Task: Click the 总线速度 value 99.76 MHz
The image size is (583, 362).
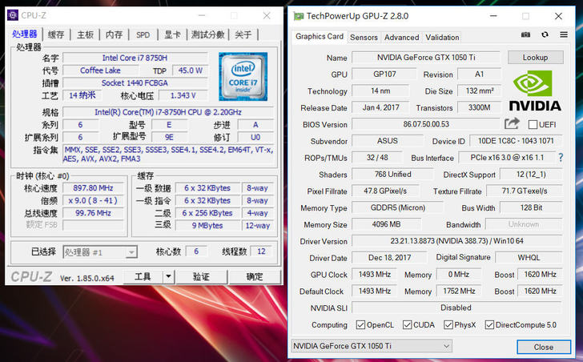Action: (93, 213)
